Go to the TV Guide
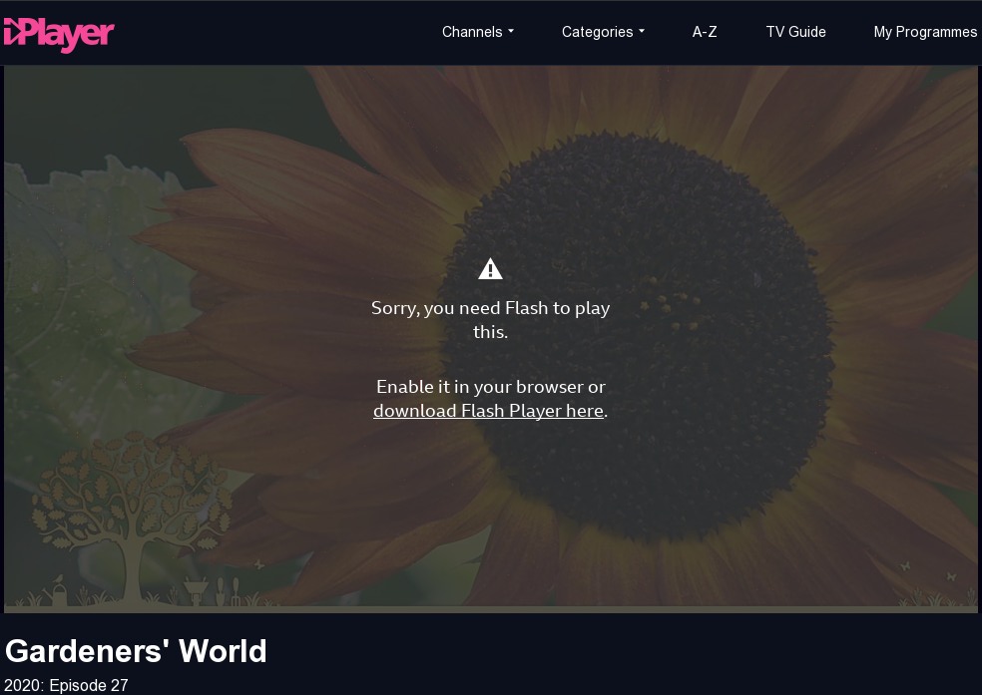 point(795,32)
